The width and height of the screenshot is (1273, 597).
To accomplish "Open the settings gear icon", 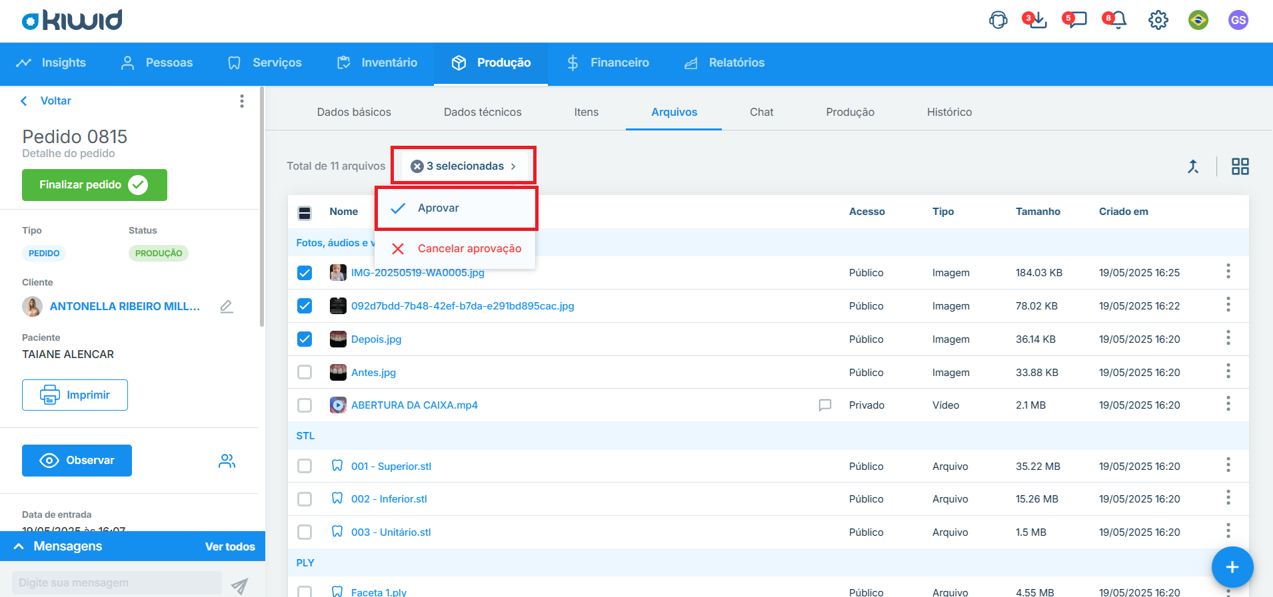I will coord(1158,20).
